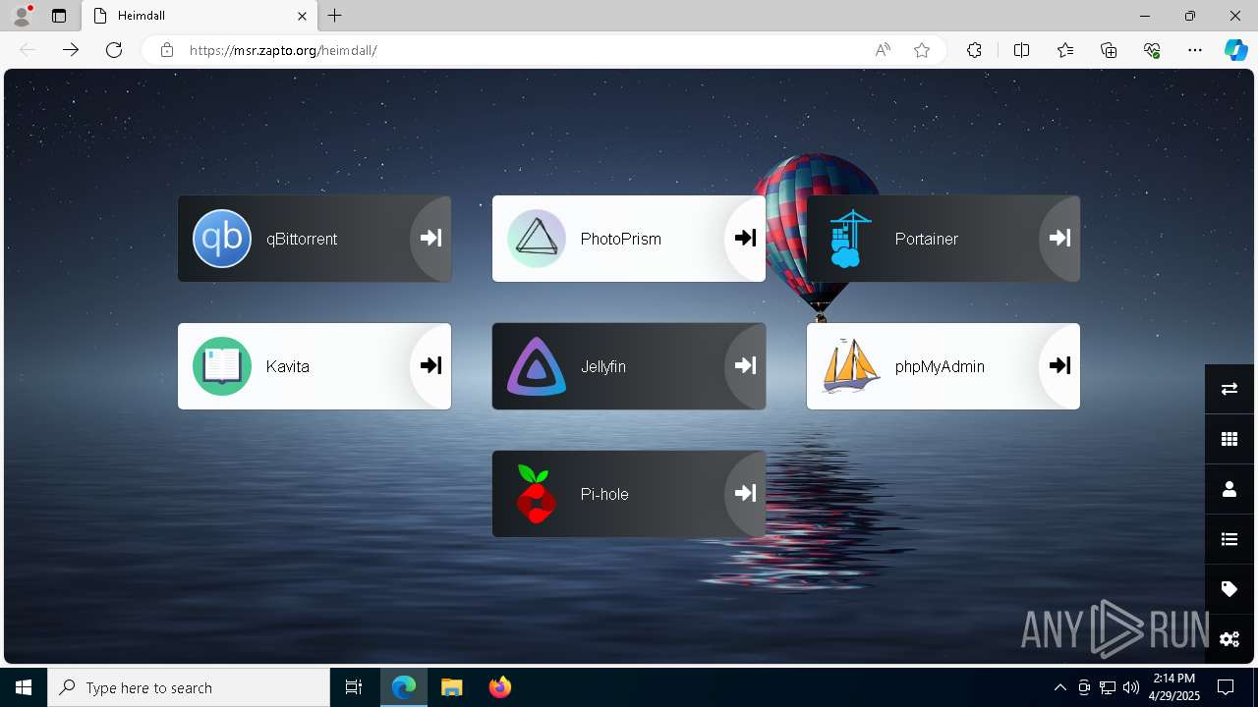Open the Kavita book logo

[x=222, y=366]
